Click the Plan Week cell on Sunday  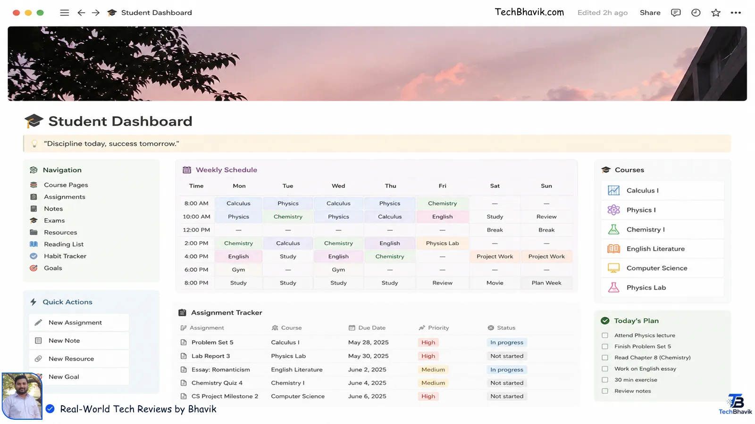(x=546, y=283)
